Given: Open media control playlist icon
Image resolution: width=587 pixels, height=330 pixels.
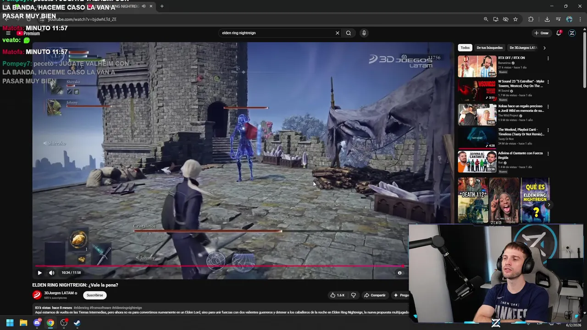Looking at the screenshot, I should click(558, 19).
